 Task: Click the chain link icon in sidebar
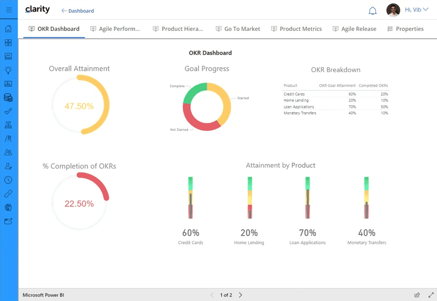[x=9, y=194]
